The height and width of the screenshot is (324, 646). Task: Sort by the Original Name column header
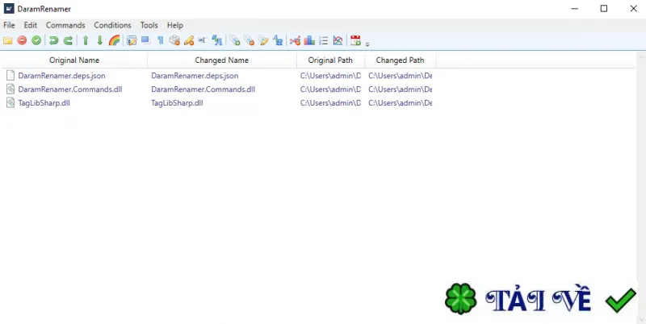[x=74, y=60]
